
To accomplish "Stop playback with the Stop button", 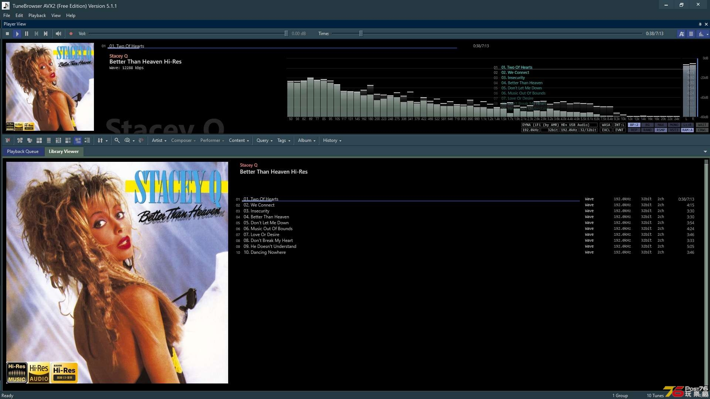I will (x=7, y=34).
